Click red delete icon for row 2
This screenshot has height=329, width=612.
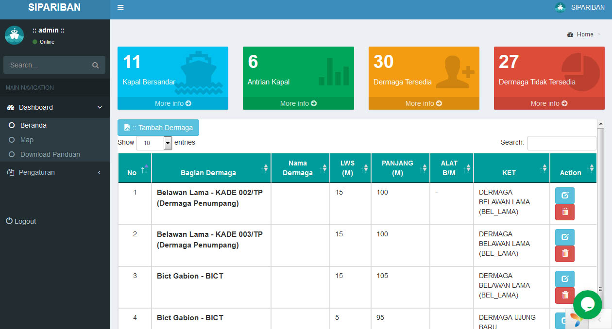[564, 253]
